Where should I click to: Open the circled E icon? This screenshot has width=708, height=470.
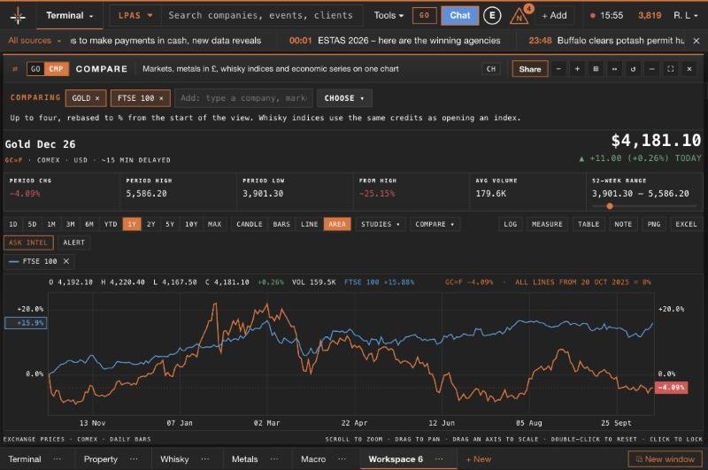coord(492,16)
